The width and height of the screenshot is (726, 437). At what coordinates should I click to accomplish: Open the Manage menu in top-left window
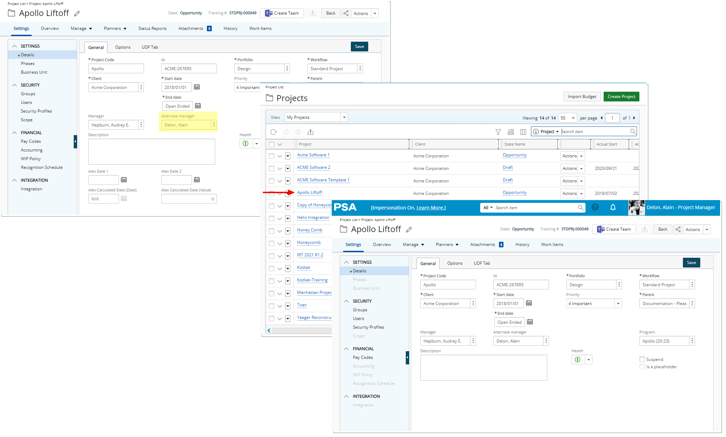click(81, 28)
